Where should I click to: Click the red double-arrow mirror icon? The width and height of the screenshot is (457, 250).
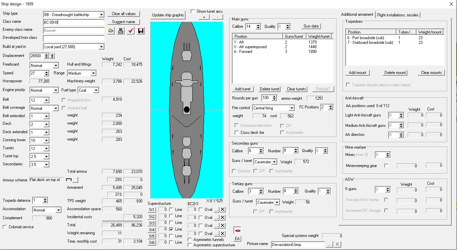[x=237, y=231]
